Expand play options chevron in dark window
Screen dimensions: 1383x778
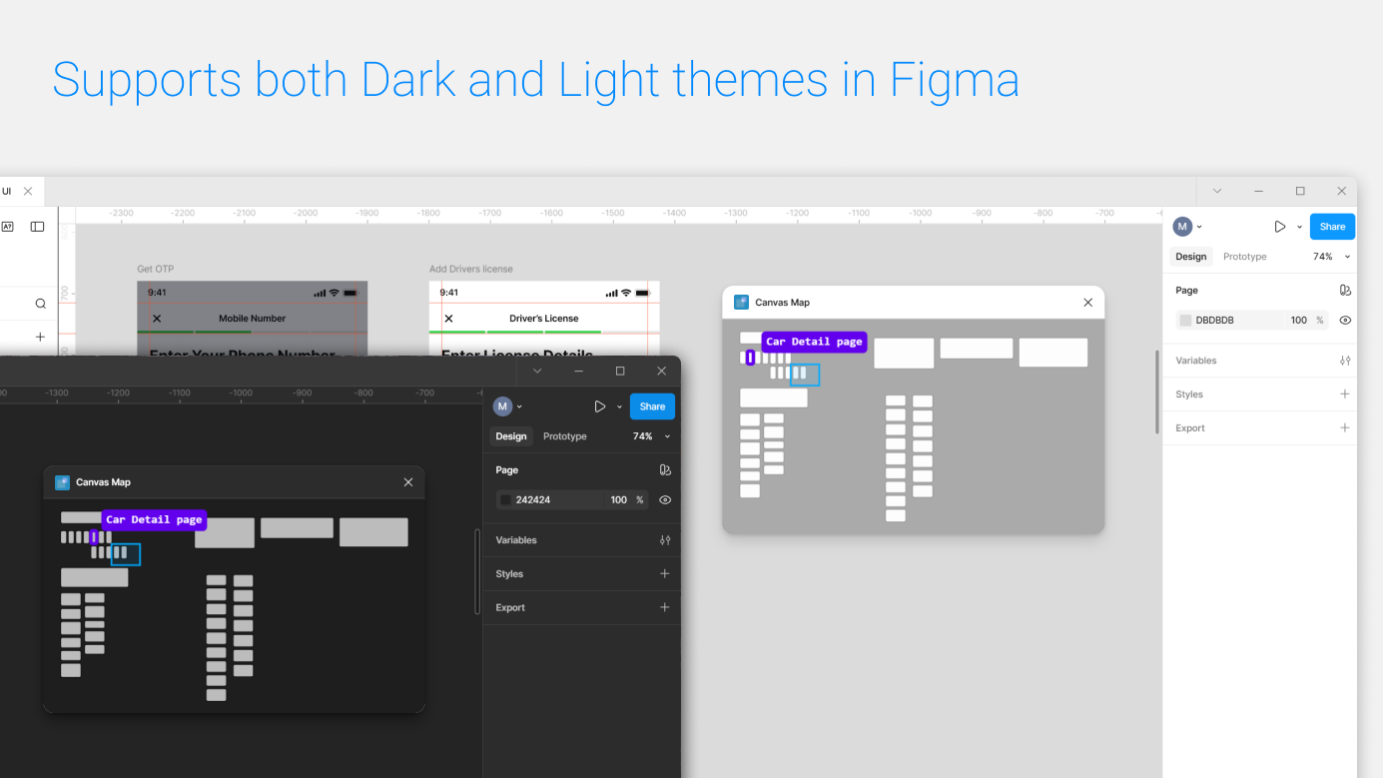619,406
